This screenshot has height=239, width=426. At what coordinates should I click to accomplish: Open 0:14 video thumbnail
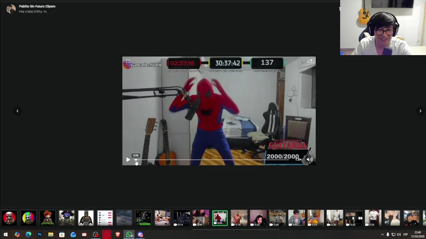click(181, 218)
